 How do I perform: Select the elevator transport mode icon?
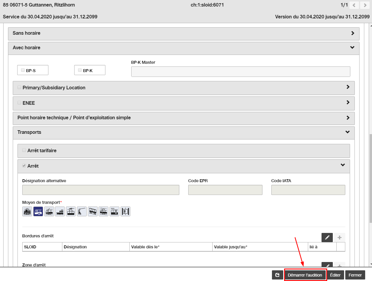[x=125, y=211]
